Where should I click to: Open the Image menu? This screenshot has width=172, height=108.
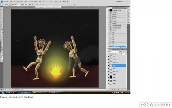pyautogui.click(x=11, y=2)
